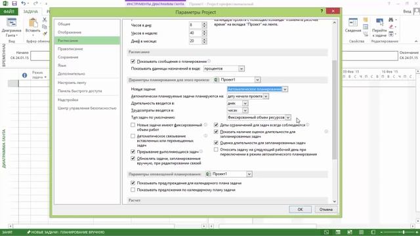Open the task Information icon in ribbon
420x236 pixels.
pos(353,22)
